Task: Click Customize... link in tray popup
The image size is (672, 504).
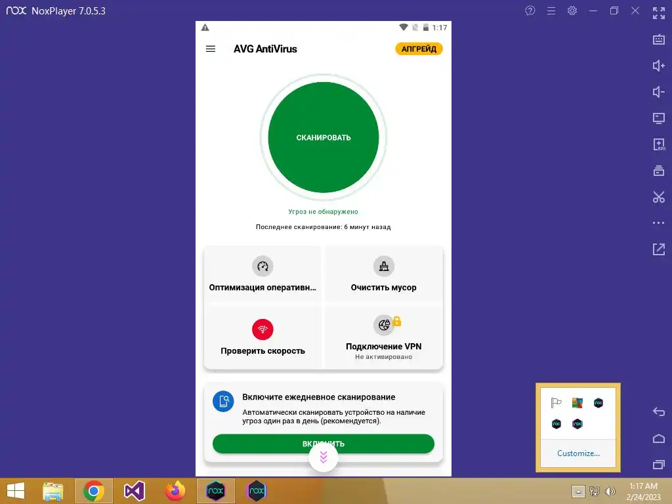Action: point(578,453)
